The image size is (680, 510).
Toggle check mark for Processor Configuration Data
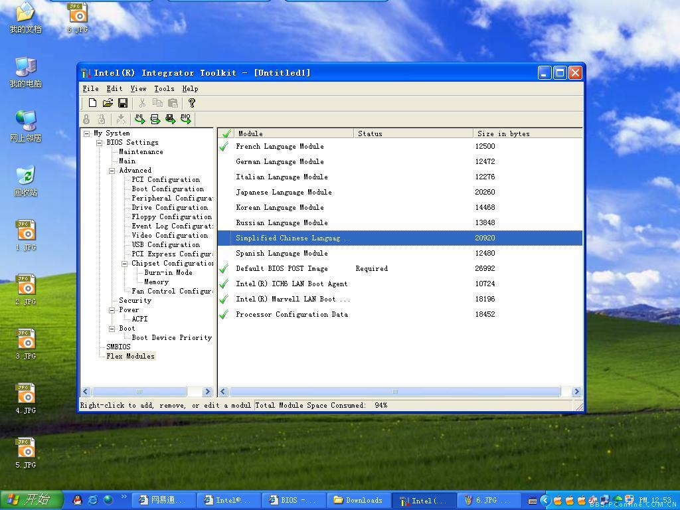tap(224, 314)
